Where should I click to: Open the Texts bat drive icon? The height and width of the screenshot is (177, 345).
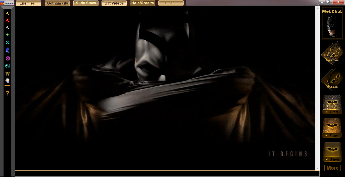[x=332, y=128]
